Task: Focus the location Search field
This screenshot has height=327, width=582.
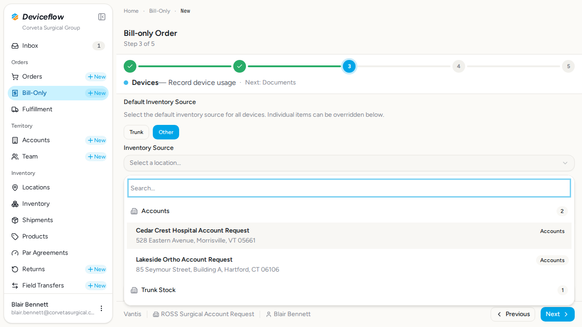Action: coord(349,188)
